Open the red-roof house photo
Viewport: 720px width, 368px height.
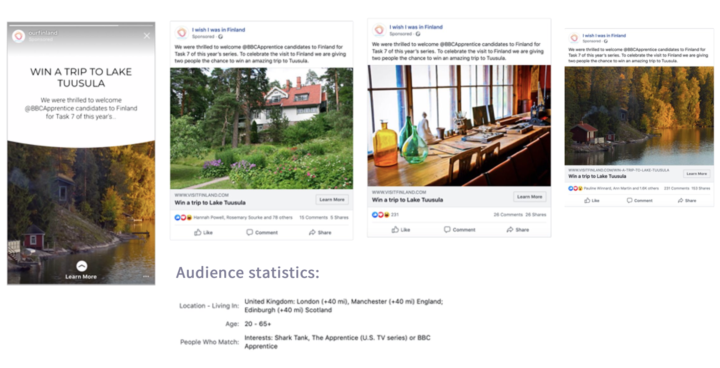pos(261,128)
